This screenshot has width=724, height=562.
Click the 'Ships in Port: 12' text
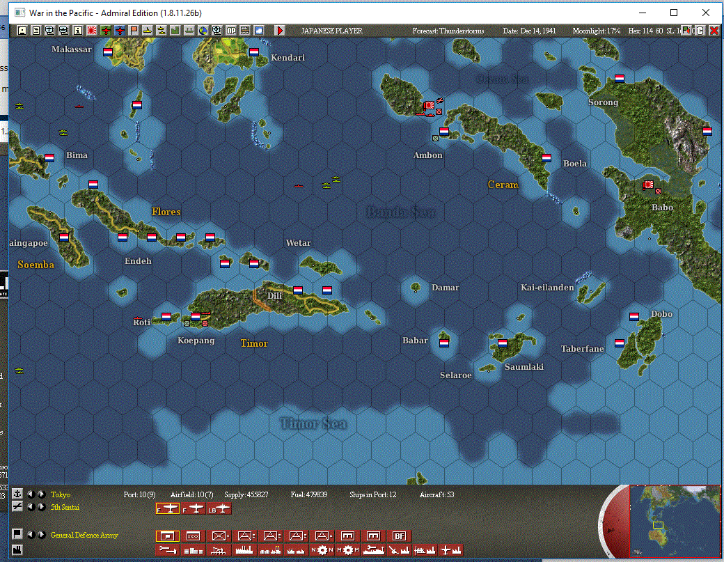pyautogui.click(x=372, y=494)
